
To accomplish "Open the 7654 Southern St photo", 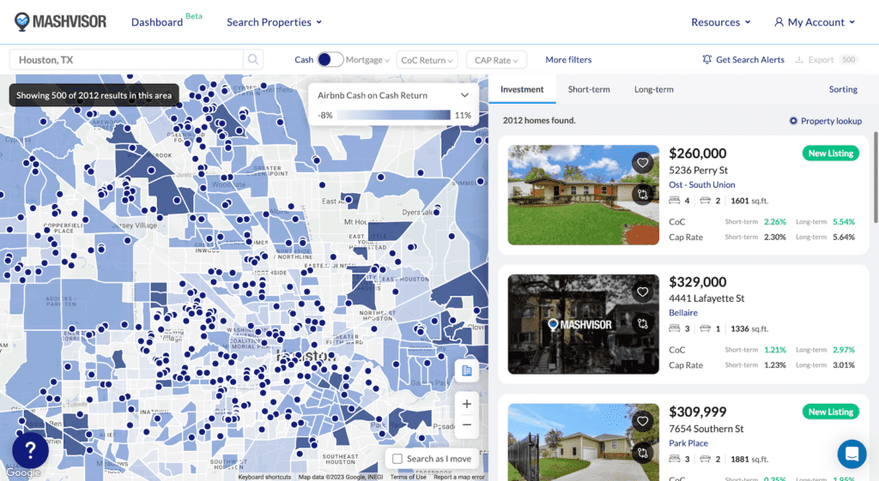I will coord(583,442).
